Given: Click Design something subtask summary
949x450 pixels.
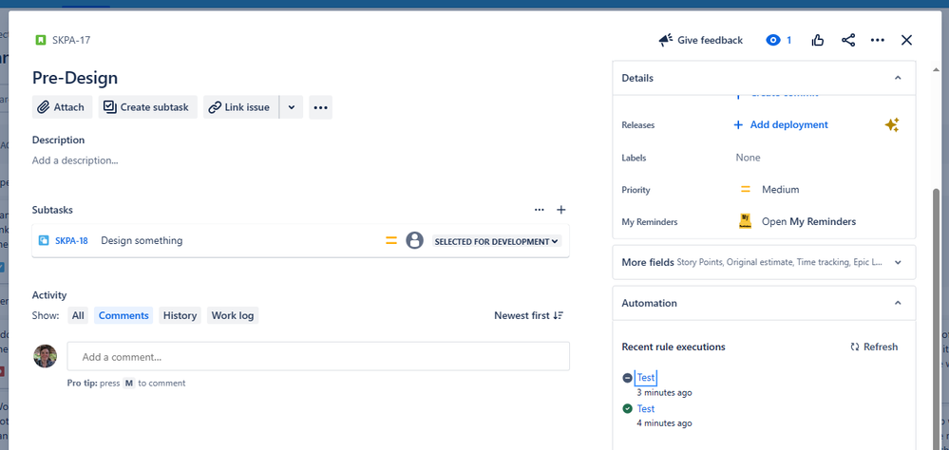Looking at the screenshot, I should 142,241.
